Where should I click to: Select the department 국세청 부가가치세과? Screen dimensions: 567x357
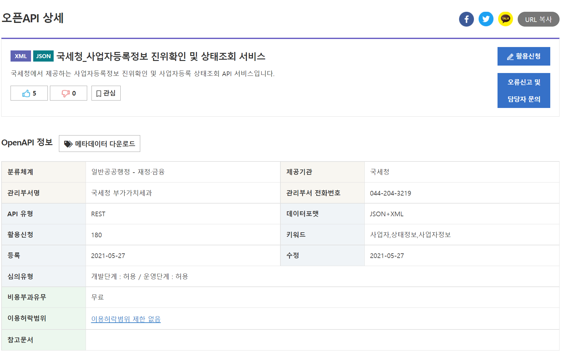point(121,193)
